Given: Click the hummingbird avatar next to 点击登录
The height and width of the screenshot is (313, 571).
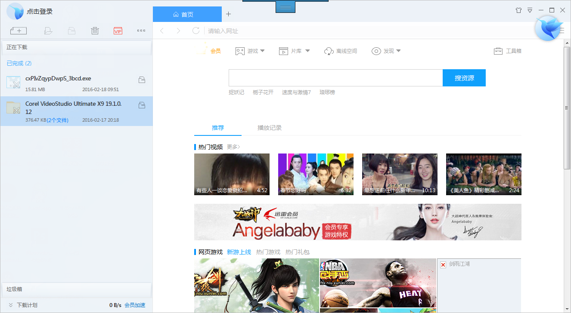Looking at the screenshot, I should pos(15,11).
